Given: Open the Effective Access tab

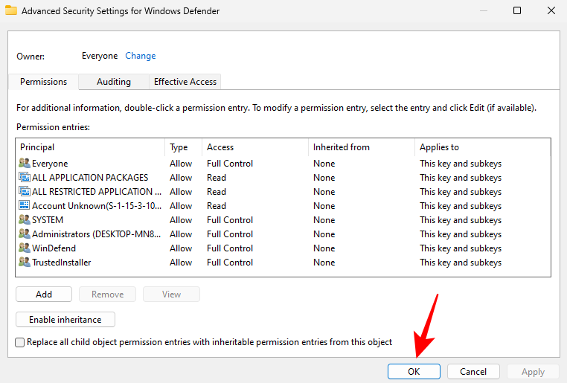Looking at the screenshot, I should click(185, 82).
